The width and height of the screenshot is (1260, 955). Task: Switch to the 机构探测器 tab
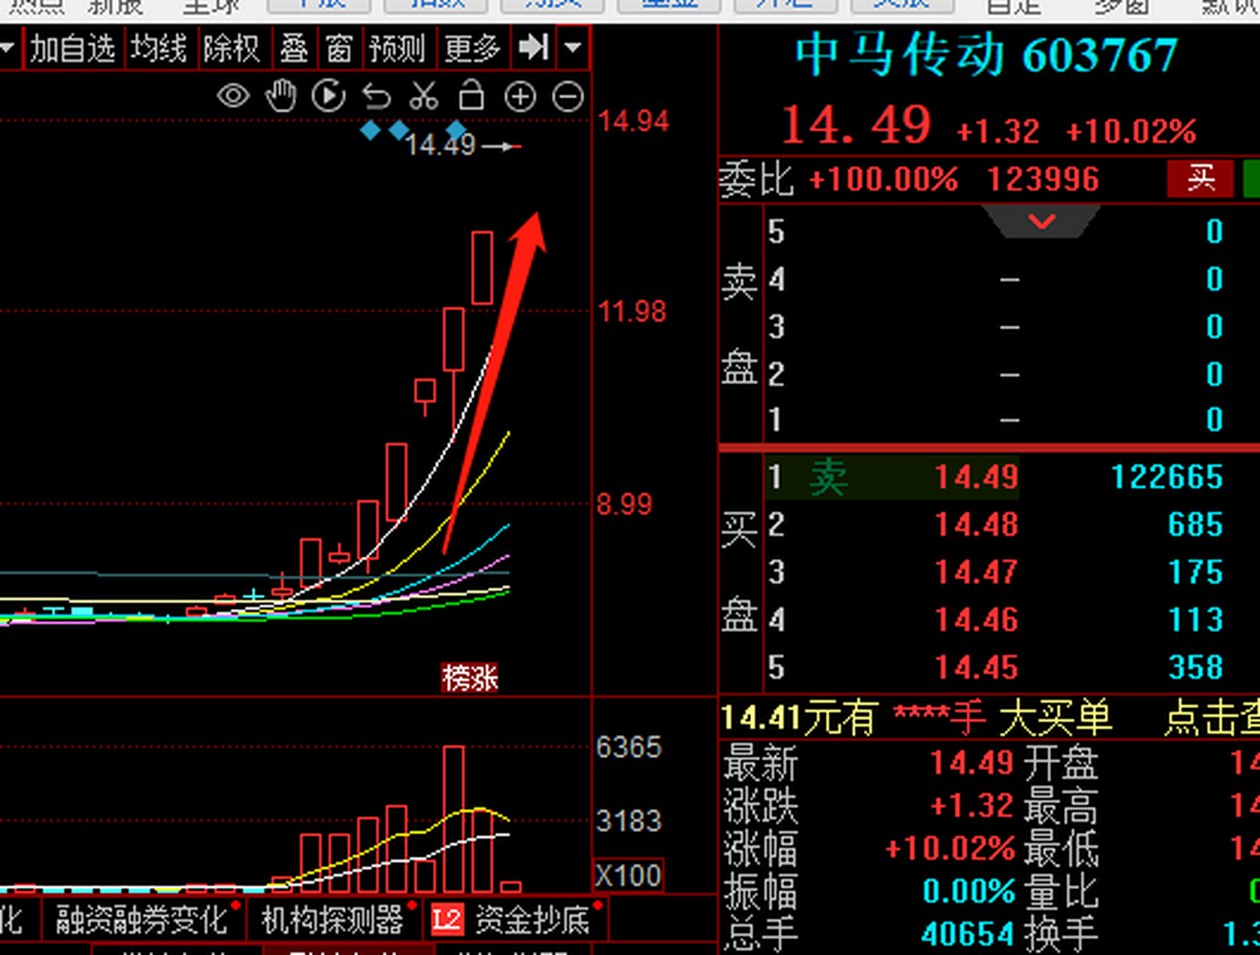tap(336, 921)
